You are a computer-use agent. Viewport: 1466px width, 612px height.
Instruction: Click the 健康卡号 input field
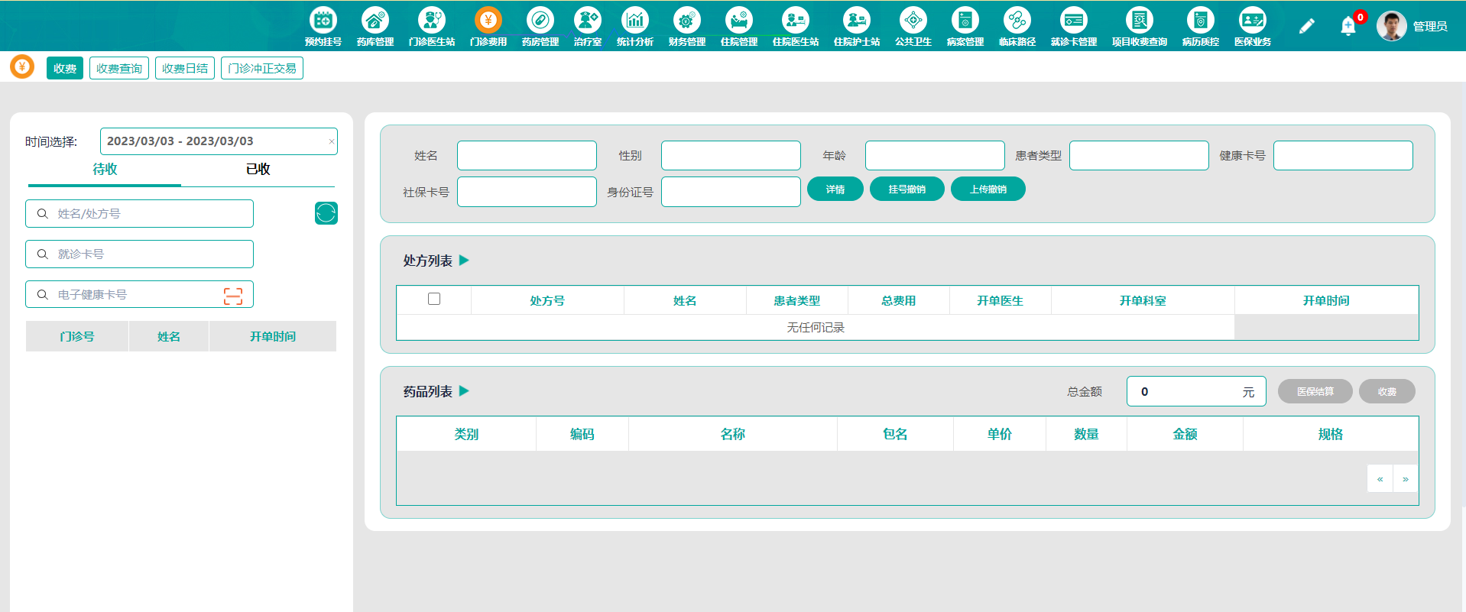(1343, 155)
